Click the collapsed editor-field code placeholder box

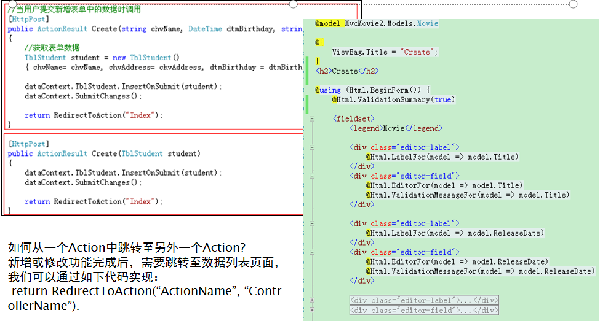(x=424, y=310)
